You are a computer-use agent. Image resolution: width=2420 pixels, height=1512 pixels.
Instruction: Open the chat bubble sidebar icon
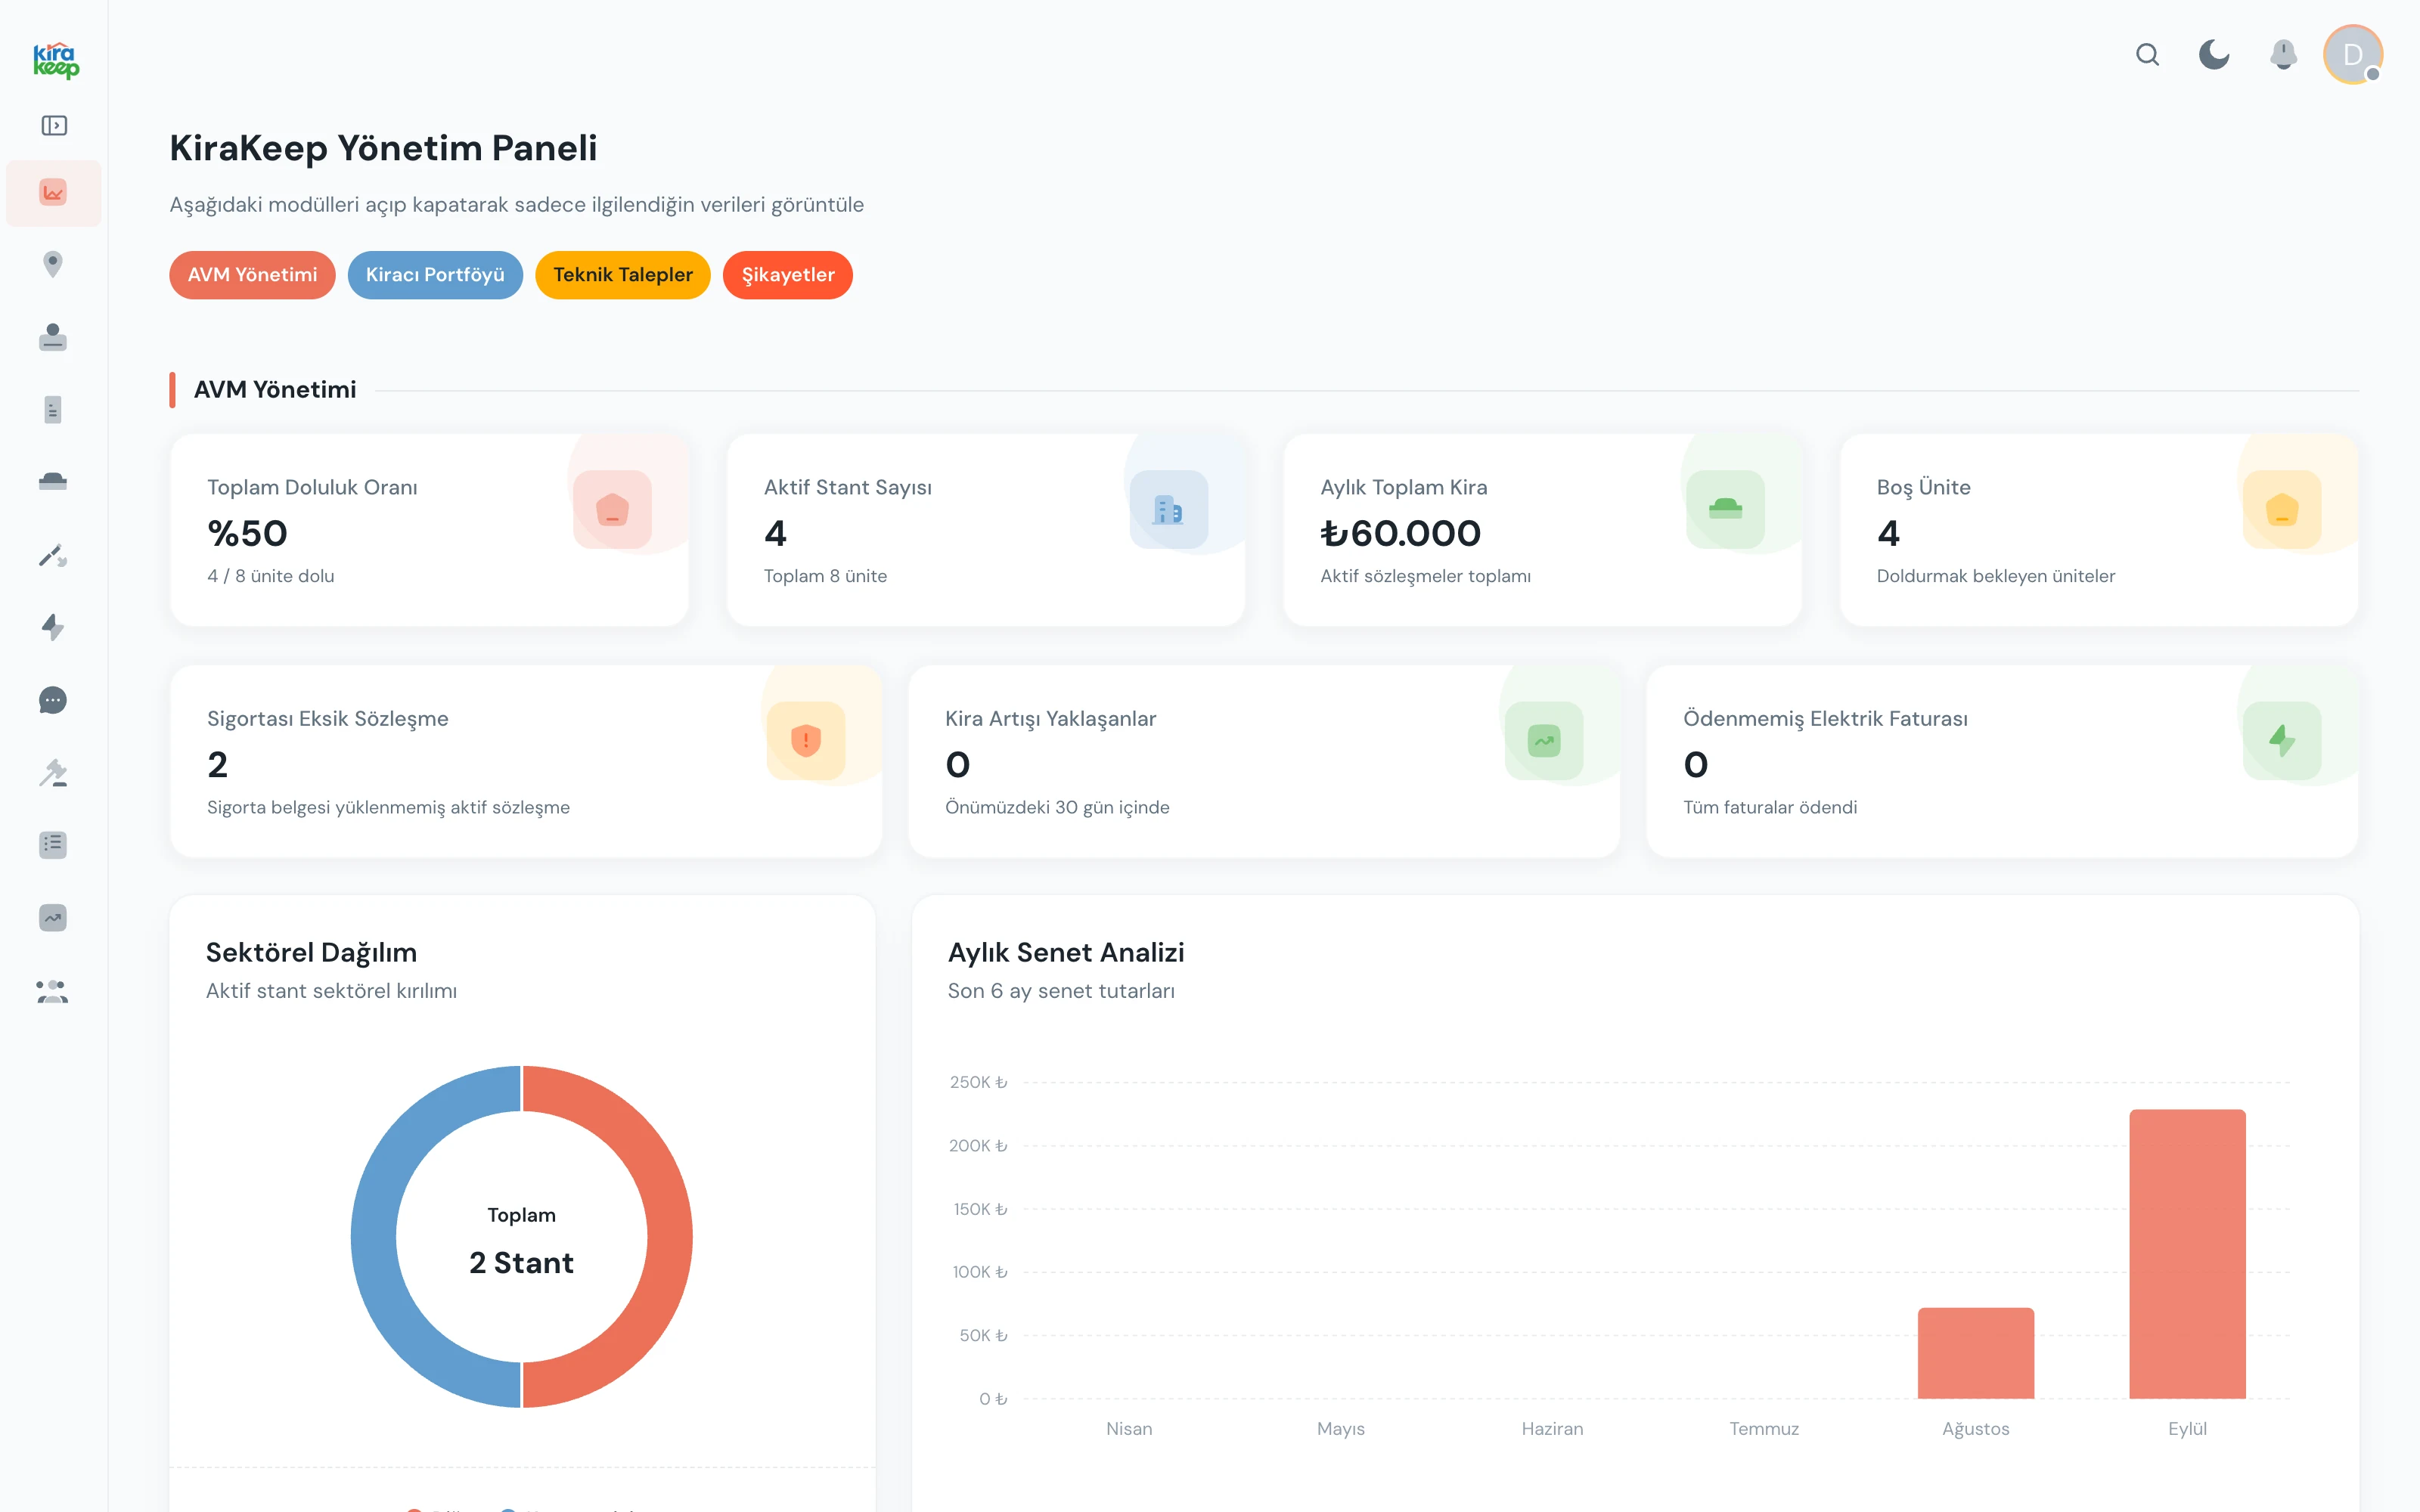(53, 700)
